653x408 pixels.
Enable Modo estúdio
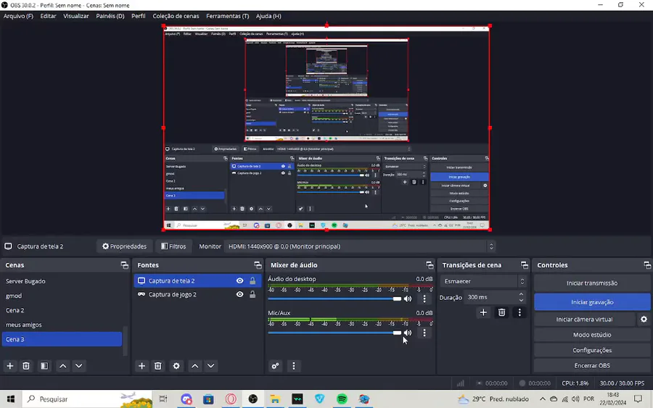pyautogui.click(x=592, y=335)
